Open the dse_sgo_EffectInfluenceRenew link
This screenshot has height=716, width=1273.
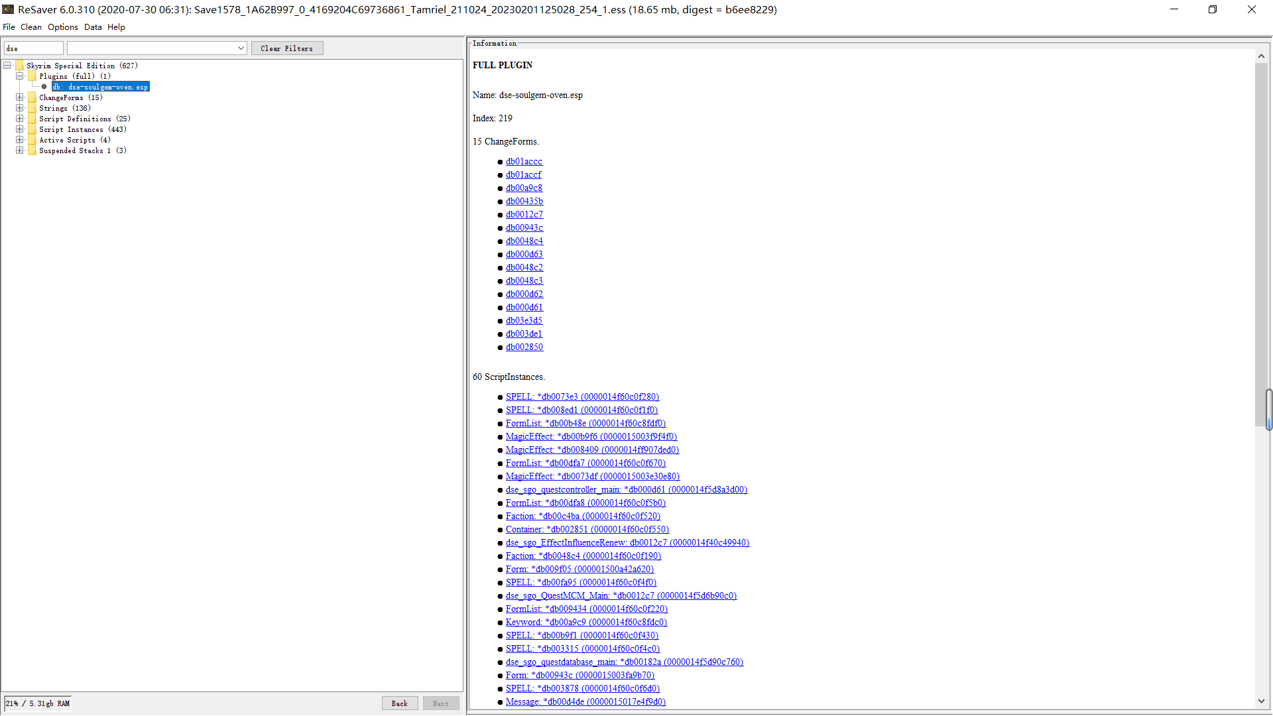coord(627,543)
